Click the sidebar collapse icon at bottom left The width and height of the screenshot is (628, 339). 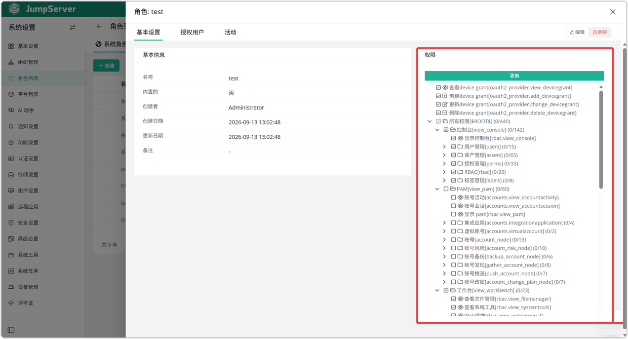pyautogui.click(x=11, y=330)
